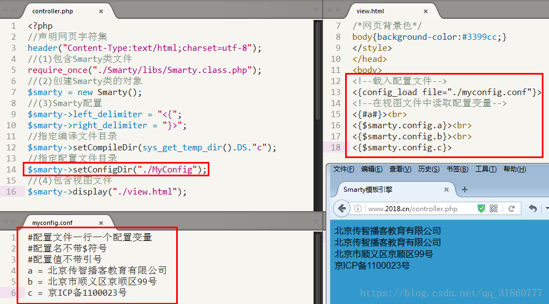The width and height of the screenshot is (549, 304).
Task: Click the <{$smarty.config.b}><br> line
Action: point(412,137)
